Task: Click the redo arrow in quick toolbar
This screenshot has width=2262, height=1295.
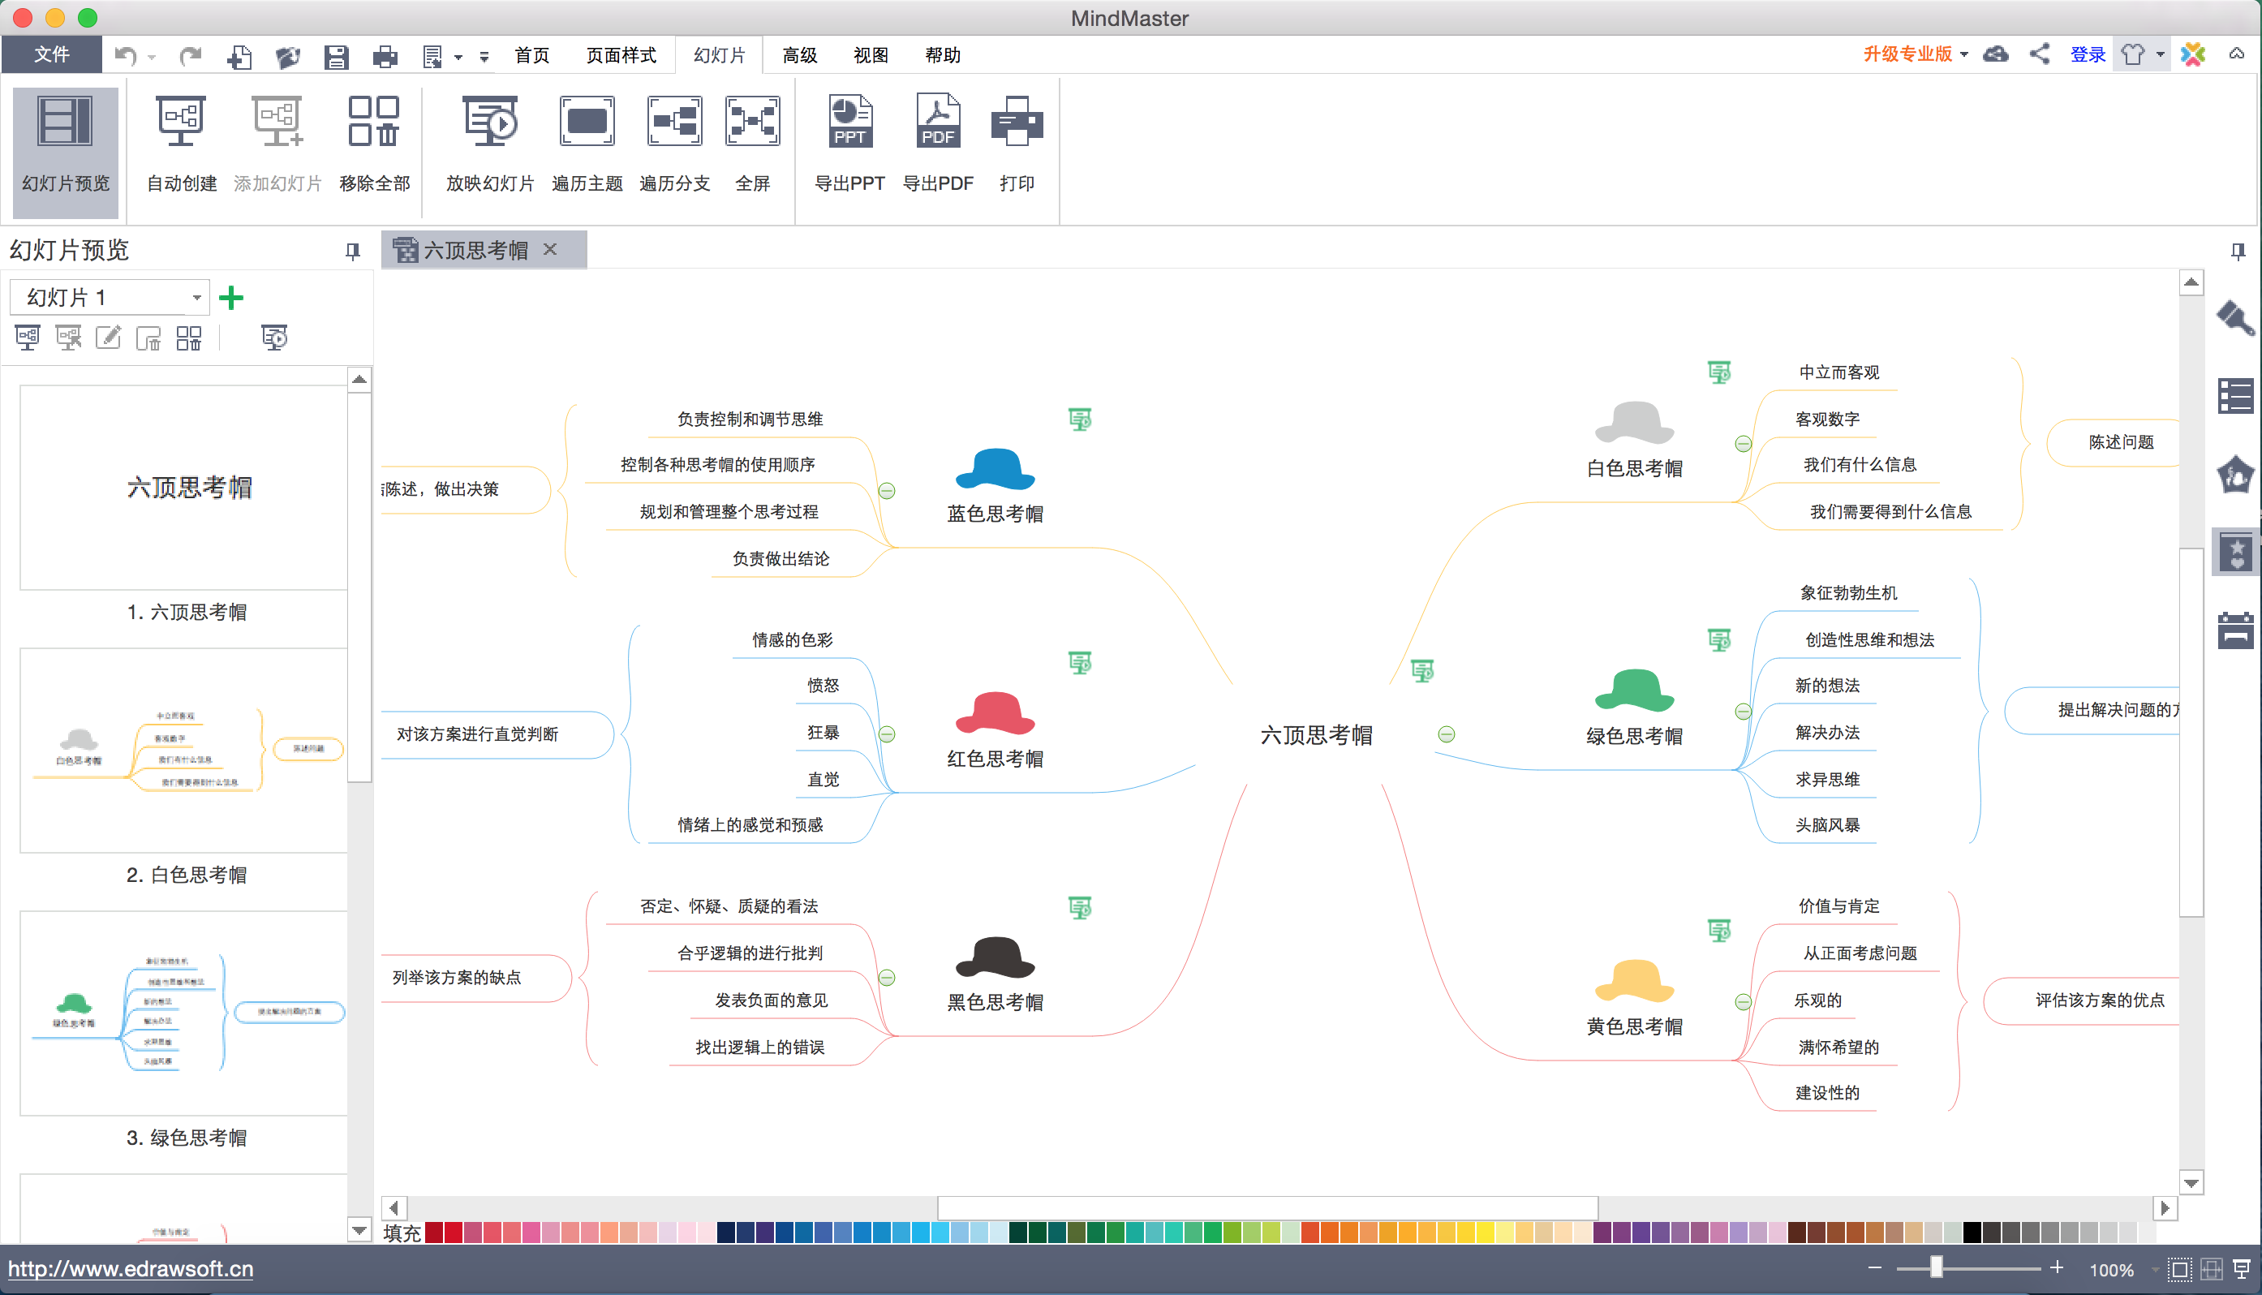Action: (189, 56)
